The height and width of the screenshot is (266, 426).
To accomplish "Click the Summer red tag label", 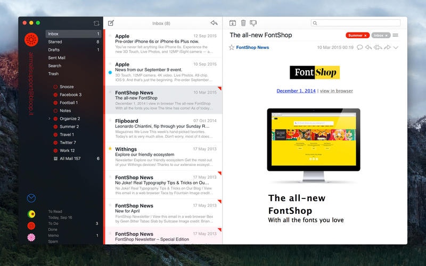I will click(355, 36).
